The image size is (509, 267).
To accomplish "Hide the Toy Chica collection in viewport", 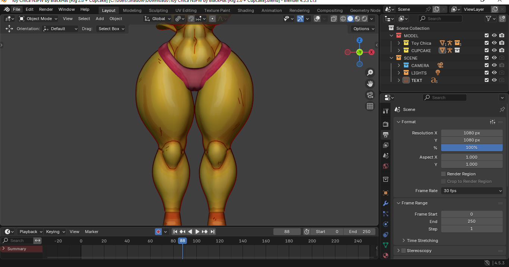I will click(x=494, y=43).
